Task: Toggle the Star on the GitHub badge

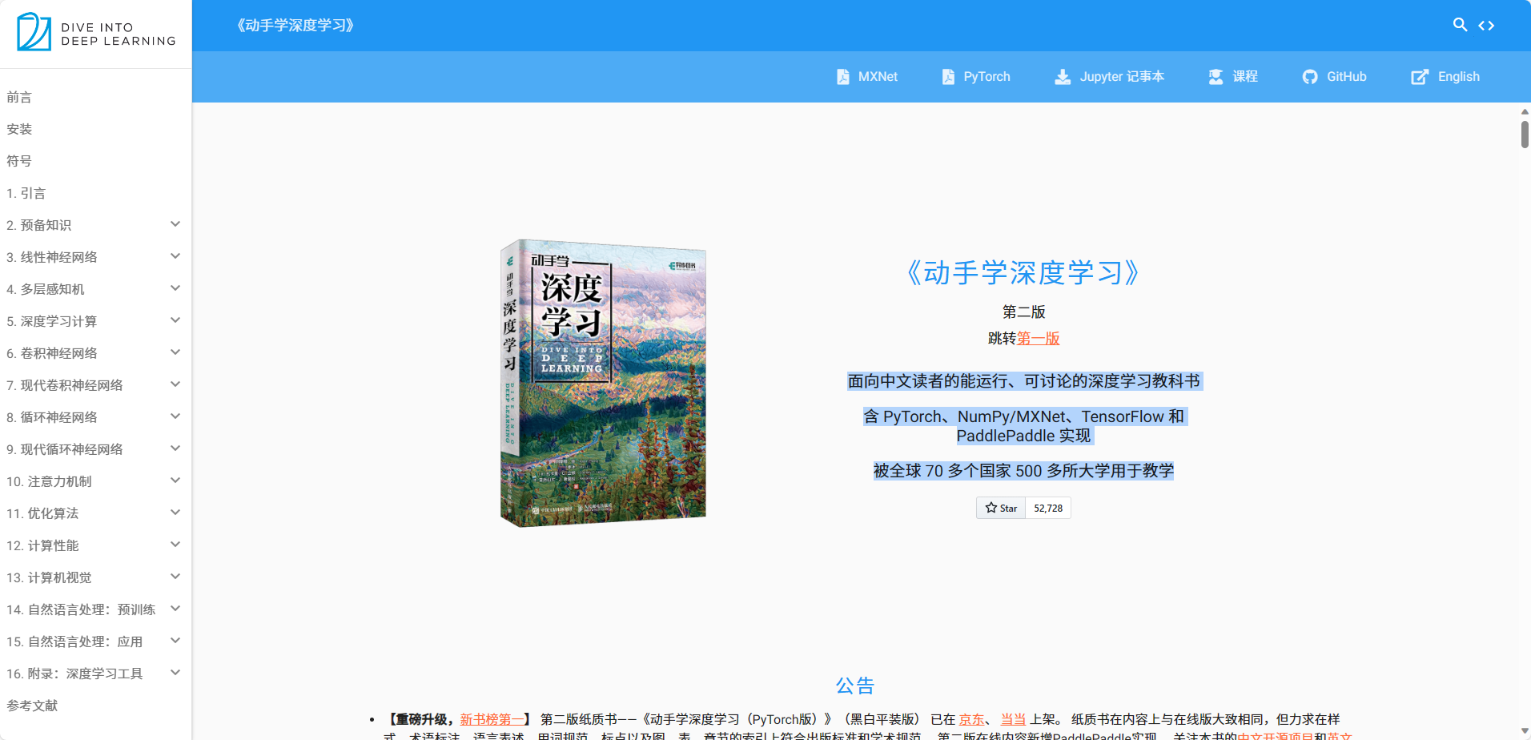Action: [x=1000, y=507]
